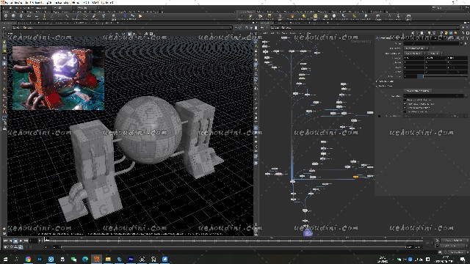Add an Area Light from shelf
This screenshot has height=264, width=470.
(x=270, y=16)
